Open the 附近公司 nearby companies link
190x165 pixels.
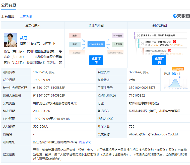click(85, 142)
